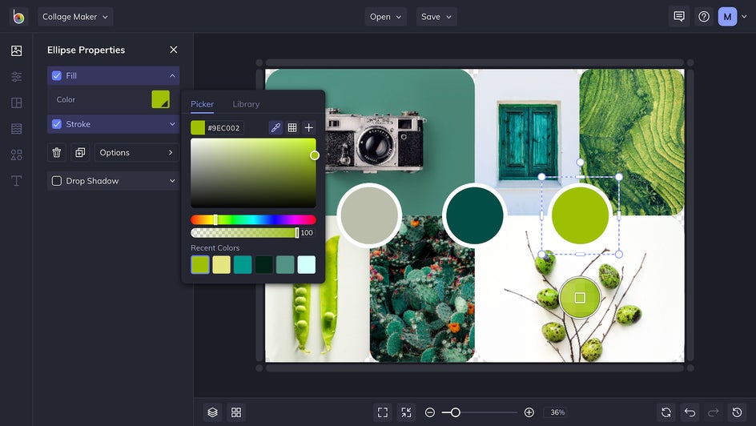Enable the Drop Shadow checkbox

(x=57, y=181)
